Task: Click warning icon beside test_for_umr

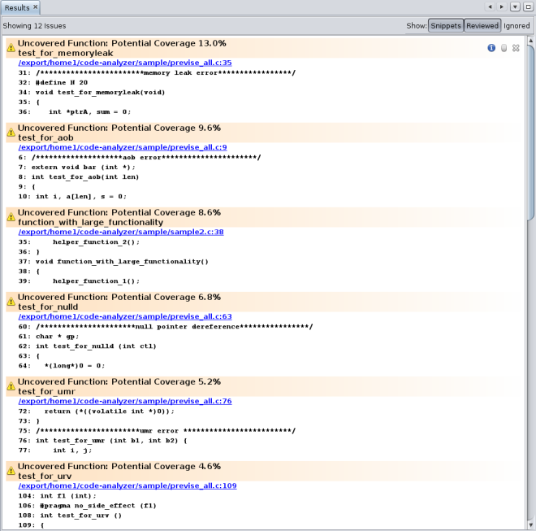Action: click(x=11, y=385)
